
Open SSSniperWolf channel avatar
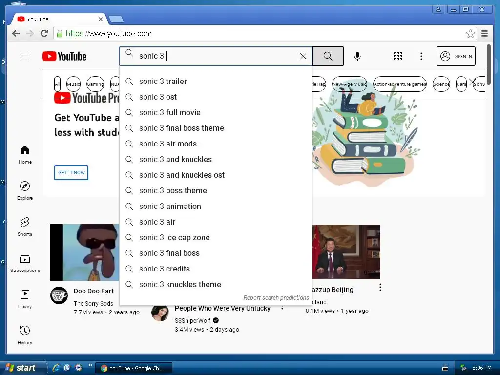pyautogui.click(x=160, y=313)
